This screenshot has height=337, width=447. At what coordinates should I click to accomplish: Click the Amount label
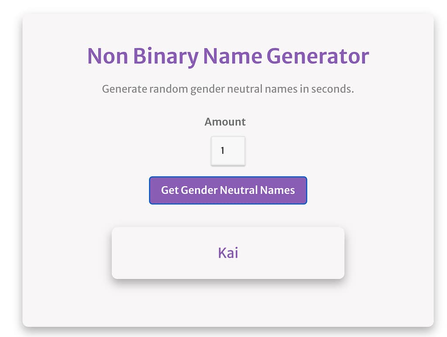coord(225,122)
